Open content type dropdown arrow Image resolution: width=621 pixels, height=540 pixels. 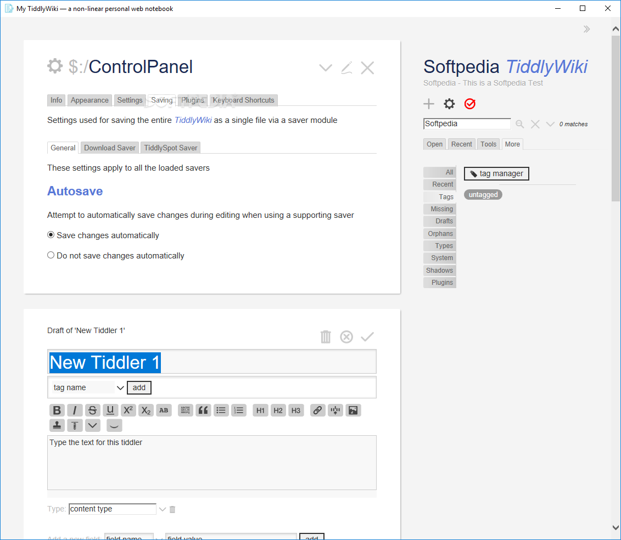(163, 509)
